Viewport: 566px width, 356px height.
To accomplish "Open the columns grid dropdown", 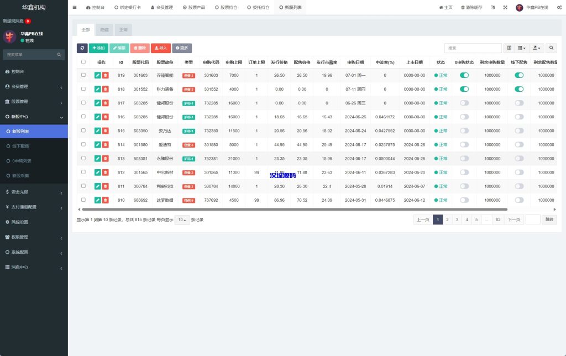I will (x=522, y=48).
